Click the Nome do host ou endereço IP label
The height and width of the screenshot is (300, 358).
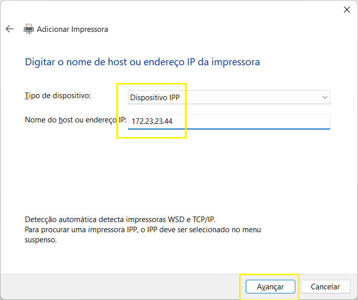point(75,120)
